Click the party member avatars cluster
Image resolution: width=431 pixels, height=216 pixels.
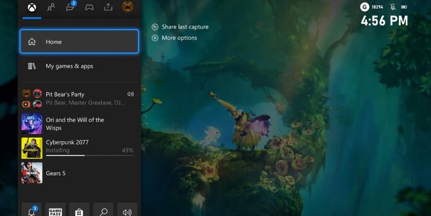pos(32,98)
